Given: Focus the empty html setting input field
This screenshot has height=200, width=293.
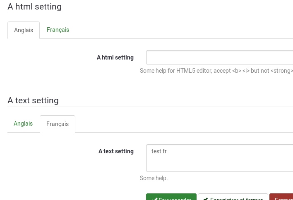Looking at the screenshot, I should pyautogui.click(x=219, y=57).
